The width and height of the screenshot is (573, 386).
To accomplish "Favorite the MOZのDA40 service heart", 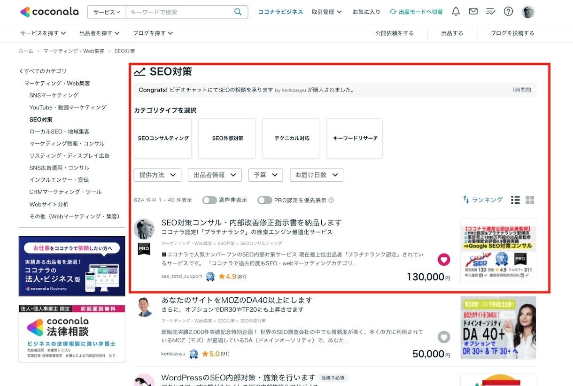I will pyautogui.click(x=444, y=337).
